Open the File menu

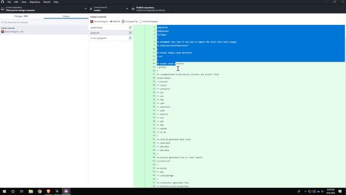point(9,2)
